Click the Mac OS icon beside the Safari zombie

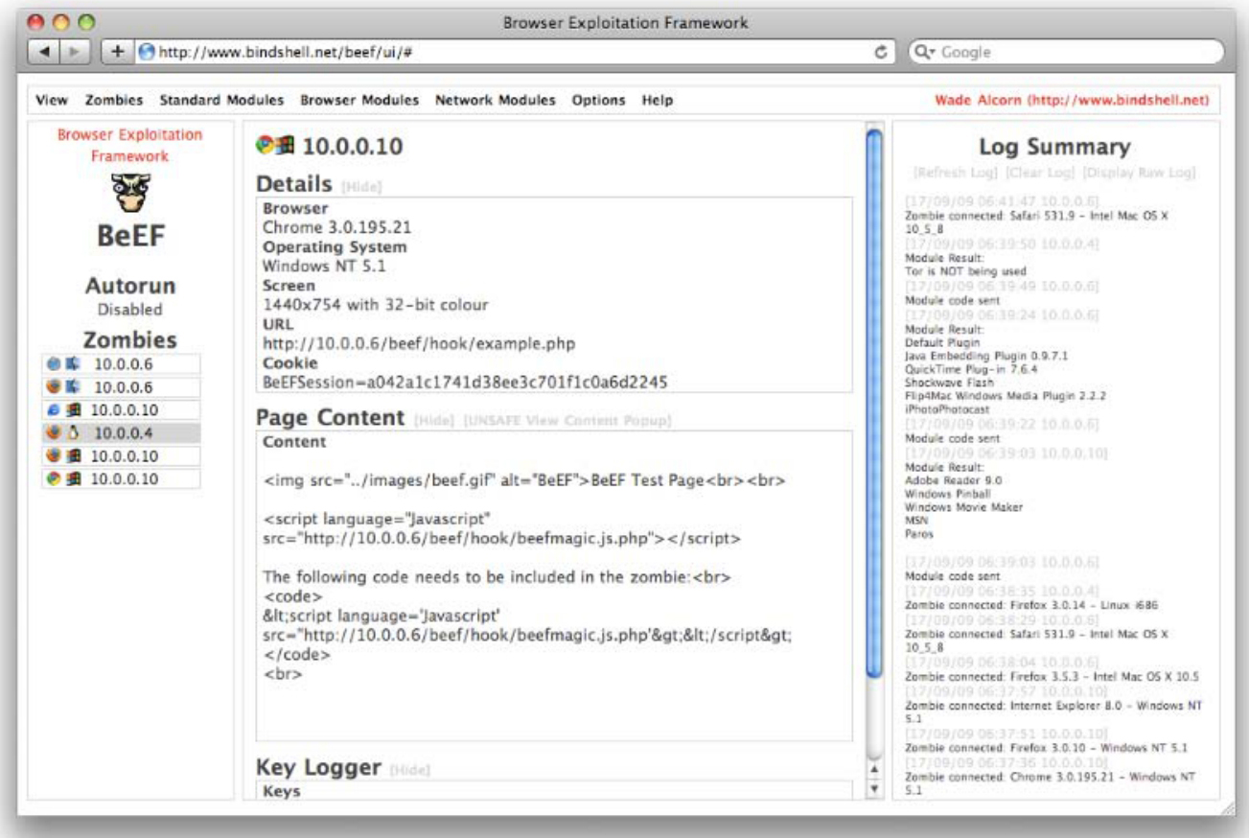coord(71,364)
